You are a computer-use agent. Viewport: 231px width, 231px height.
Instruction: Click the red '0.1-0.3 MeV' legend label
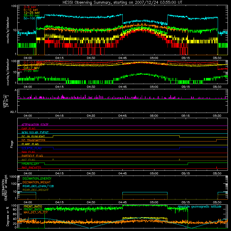(33, 62)
